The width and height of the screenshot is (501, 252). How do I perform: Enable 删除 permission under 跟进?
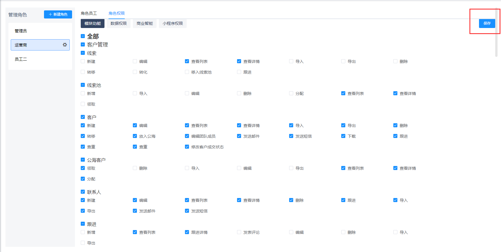coord(343,232)
